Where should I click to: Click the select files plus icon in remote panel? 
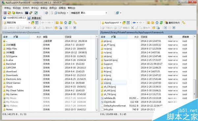[x=165, y=28]
